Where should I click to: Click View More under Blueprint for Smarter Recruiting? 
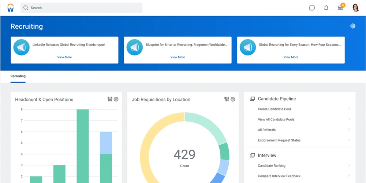(178, 57)
